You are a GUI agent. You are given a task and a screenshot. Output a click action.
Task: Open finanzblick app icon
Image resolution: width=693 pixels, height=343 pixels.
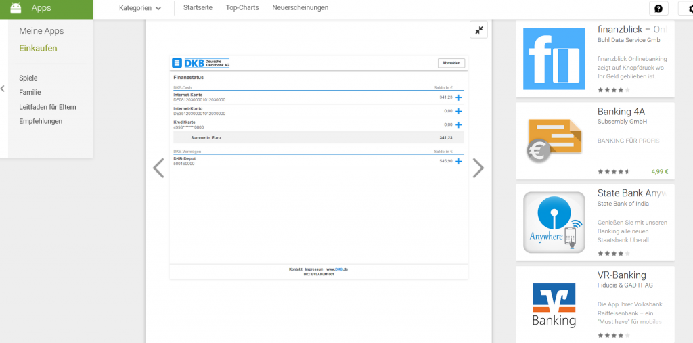click(x=554, y=59)
